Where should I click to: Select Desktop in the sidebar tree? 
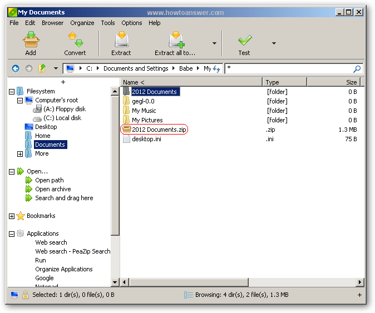pyautogui.click(x=46, y=127)
